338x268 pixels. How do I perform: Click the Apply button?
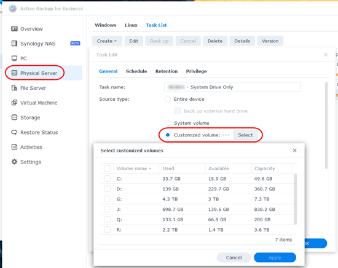pos(275,258)
